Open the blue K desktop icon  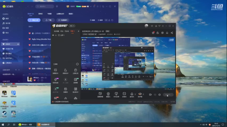[x=13, y=104]
